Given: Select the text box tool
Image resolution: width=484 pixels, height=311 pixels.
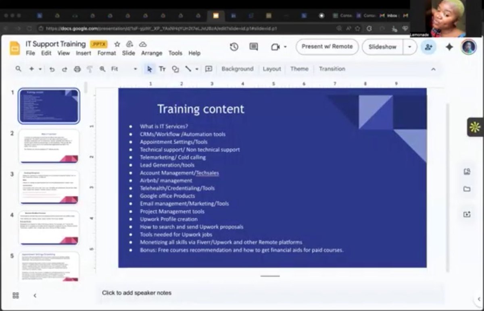Looking at the screenshot, I should [x=162, y=69].
